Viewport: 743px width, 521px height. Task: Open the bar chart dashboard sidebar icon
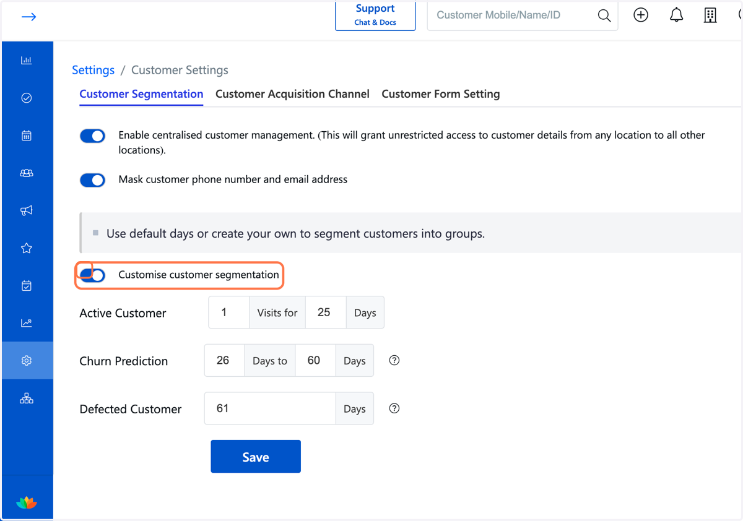[x=27, y=60]
